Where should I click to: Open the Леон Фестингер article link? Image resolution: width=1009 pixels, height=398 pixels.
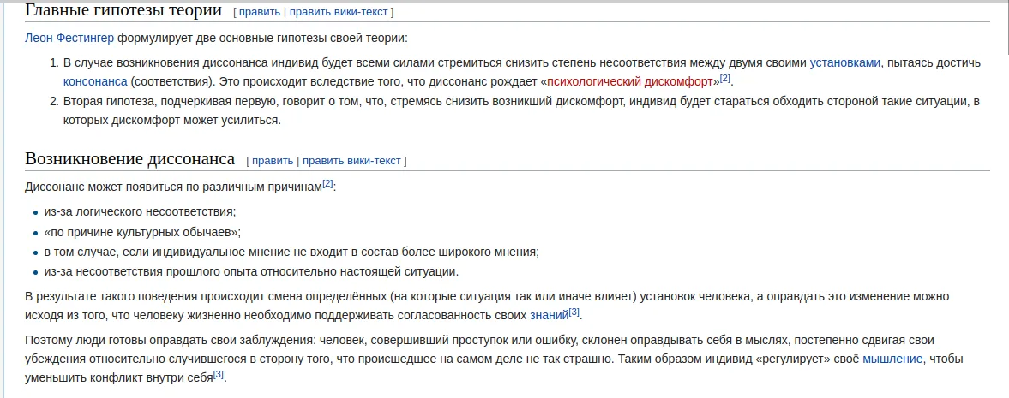pyautogui.click(x=69, y=38)
